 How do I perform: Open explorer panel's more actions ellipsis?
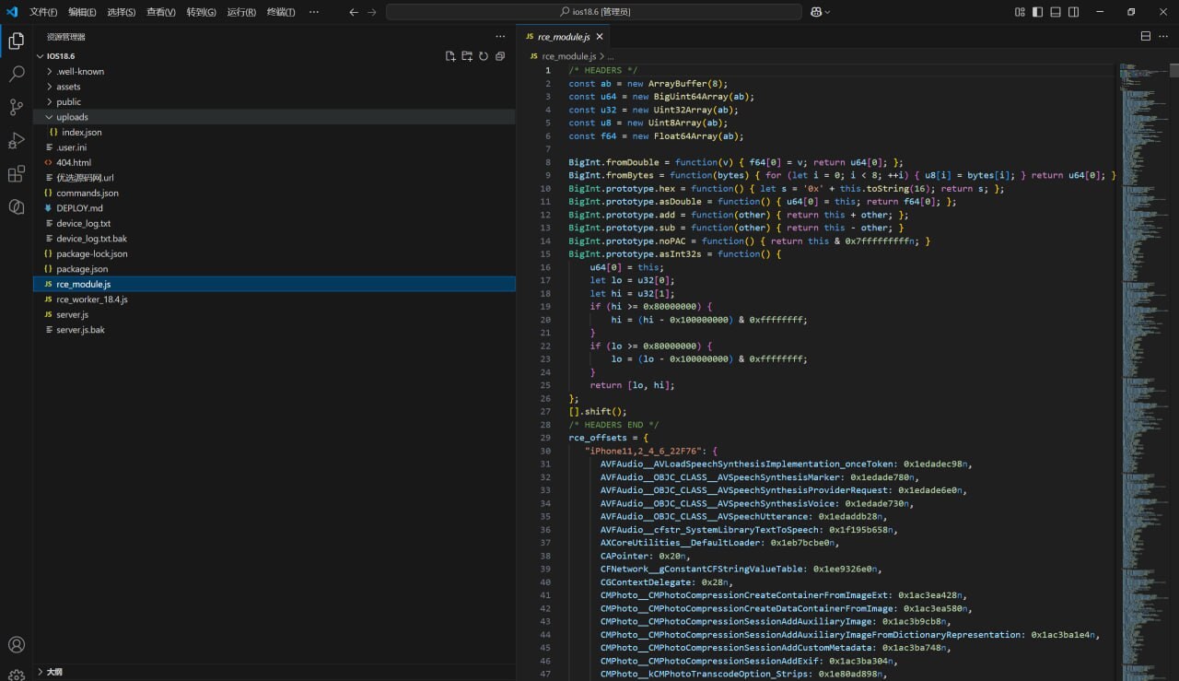click(500, 36)
